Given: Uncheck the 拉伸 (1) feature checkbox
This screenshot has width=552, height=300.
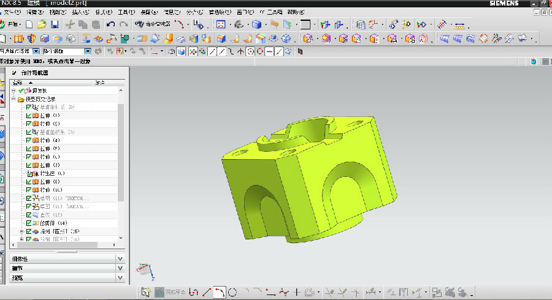Looking at the screenshot, I should 28,116.
